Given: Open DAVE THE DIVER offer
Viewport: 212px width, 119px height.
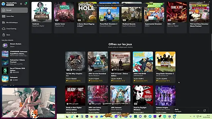Looking at the screenshot, I should (x=143, y=67).
